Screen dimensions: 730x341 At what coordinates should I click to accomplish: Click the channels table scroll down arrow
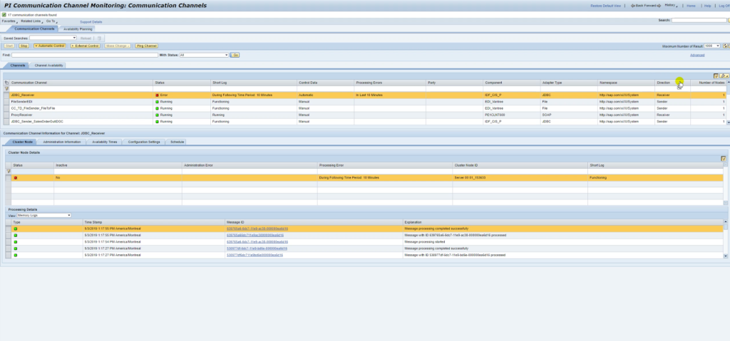pyautogui.click(x=728, y=122)
